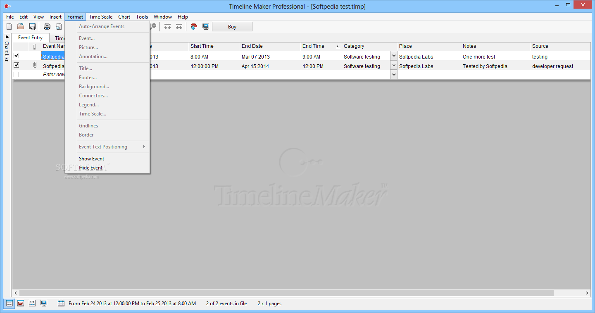Click the Print Preview toolbar icon
The image size is (595, 313).
tap(59, 27)
